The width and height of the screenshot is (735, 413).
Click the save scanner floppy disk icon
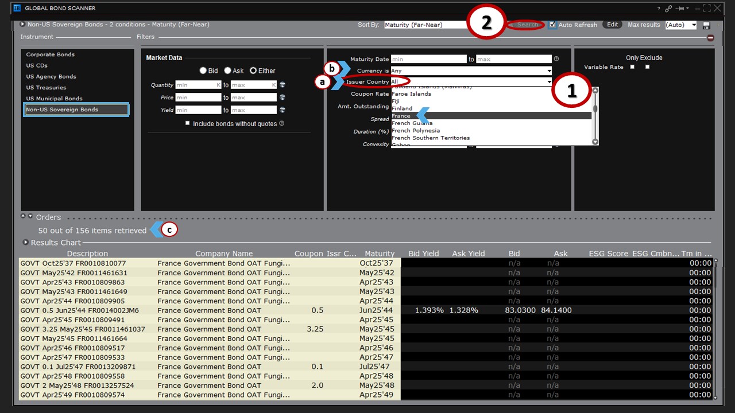pos(706,25)
